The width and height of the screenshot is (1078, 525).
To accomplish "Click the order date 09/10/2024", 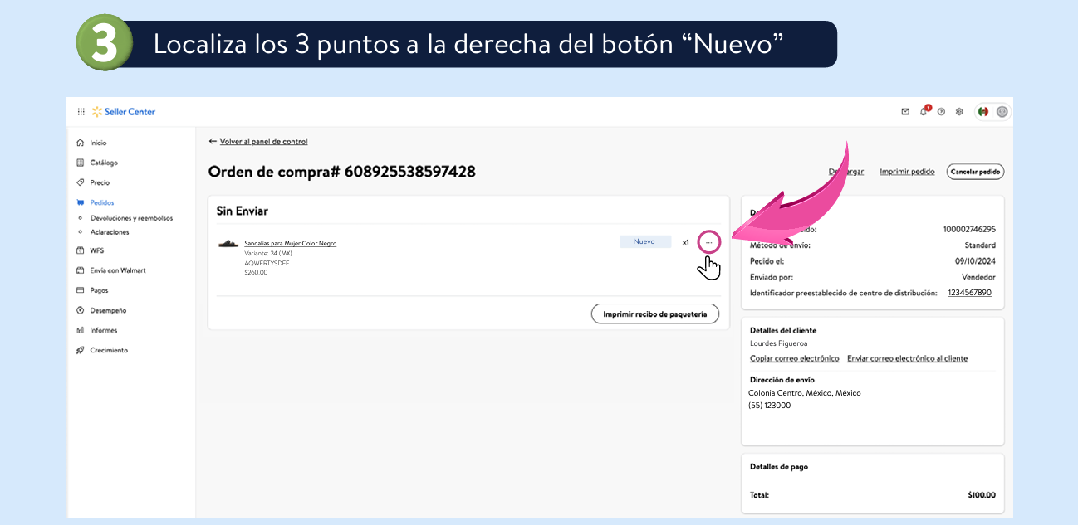I will click(975, 260).
